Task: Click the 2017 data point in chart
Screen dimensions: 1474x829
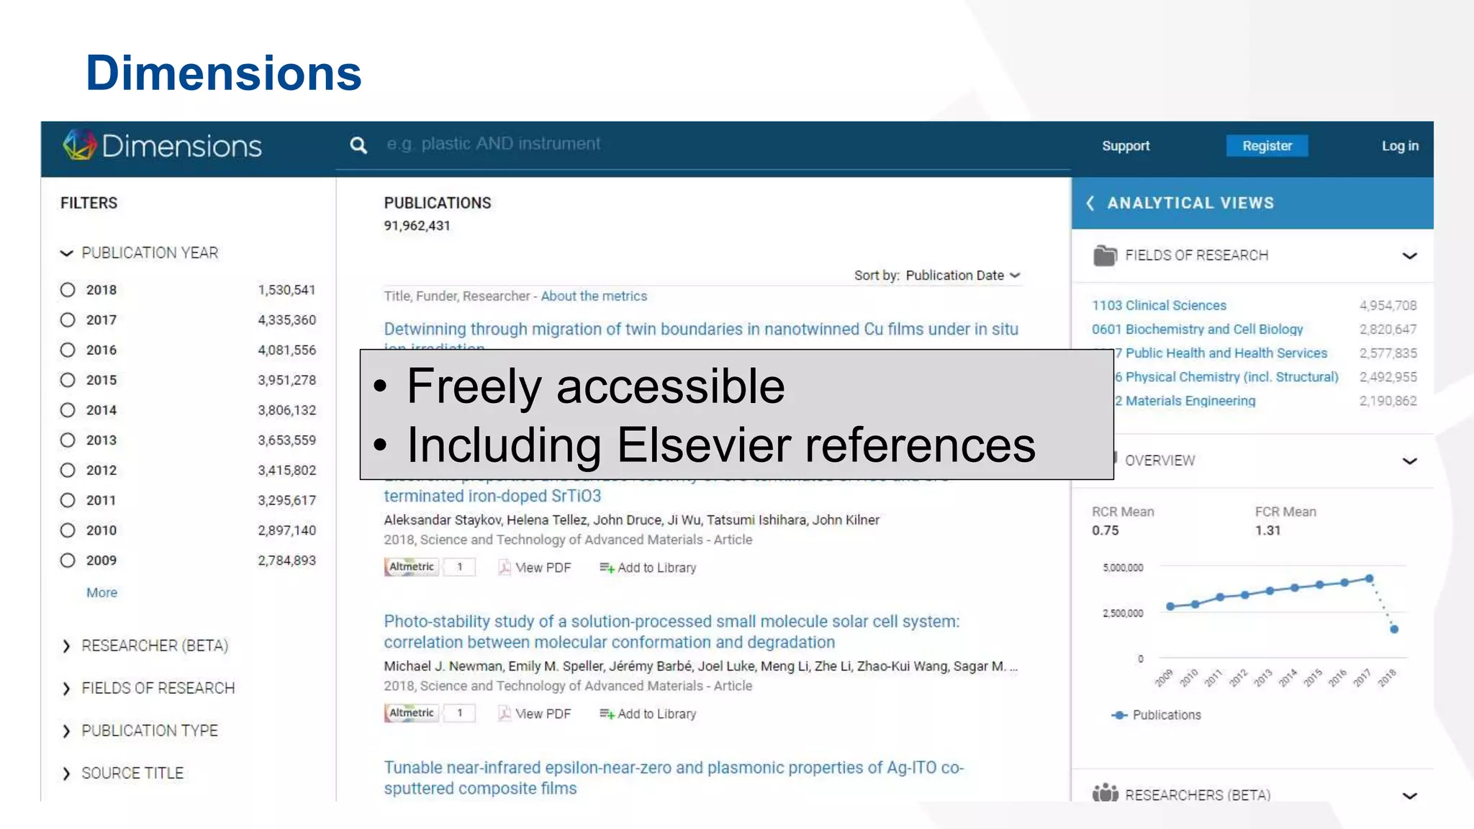Action: click(x=1369, y=579)
